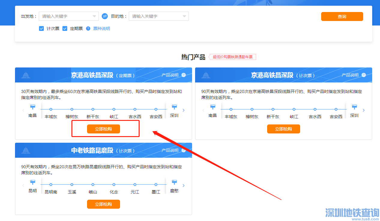Click the temple logo on 京港高铁昌深段 定期票 header
Screen dimensions: 380x221
26,75
